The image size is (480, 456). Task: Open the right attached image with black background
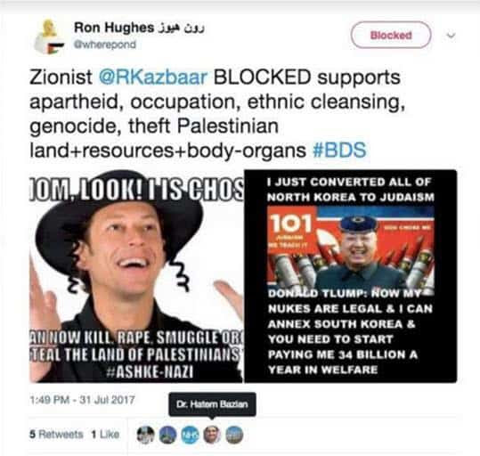click(x=351, y=276)
